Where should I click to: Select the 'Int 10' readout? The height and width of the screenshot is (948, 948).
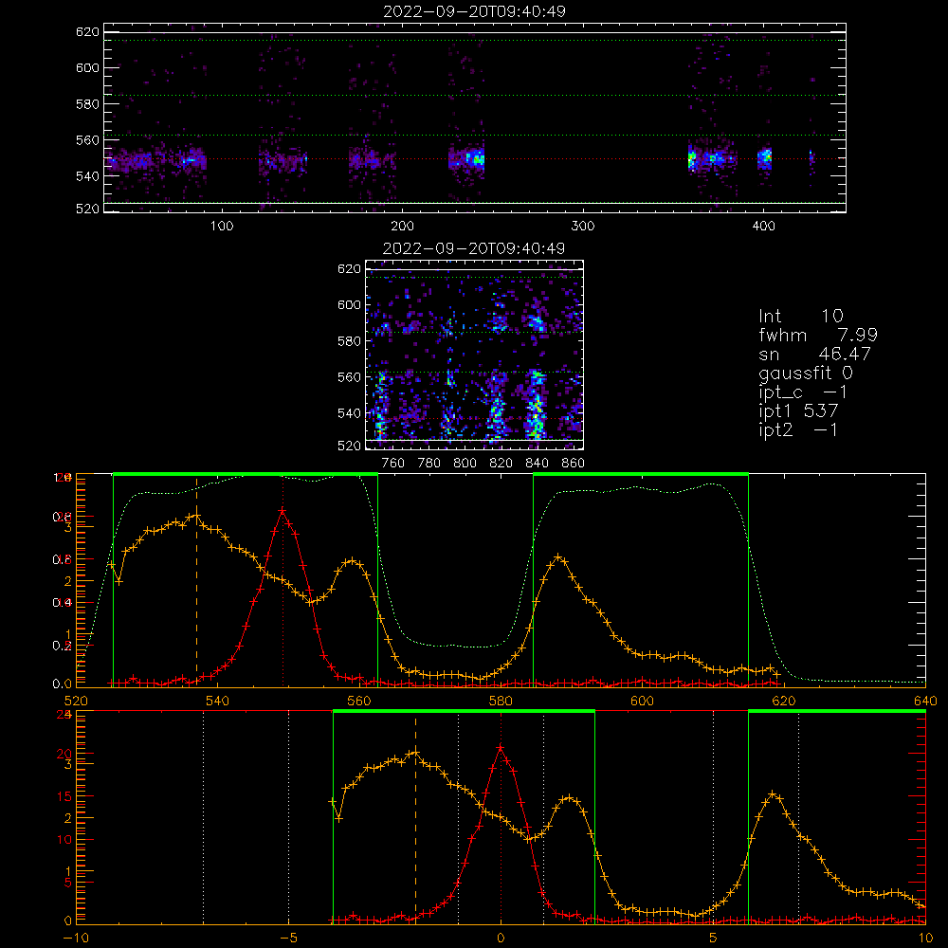(x=801, y=316)
